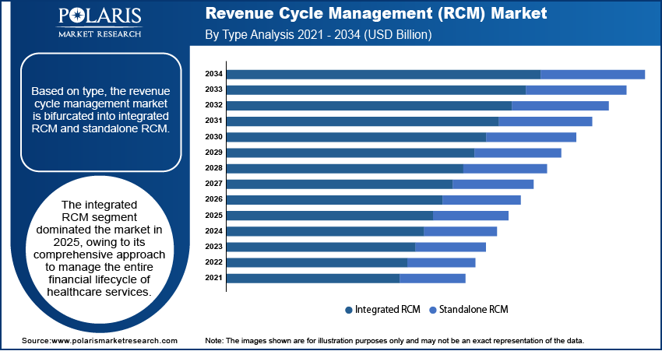This screenshot has width=662, height=351.
Task: Click the 2025 Integrated RCM bar segment
Action: 329,216
